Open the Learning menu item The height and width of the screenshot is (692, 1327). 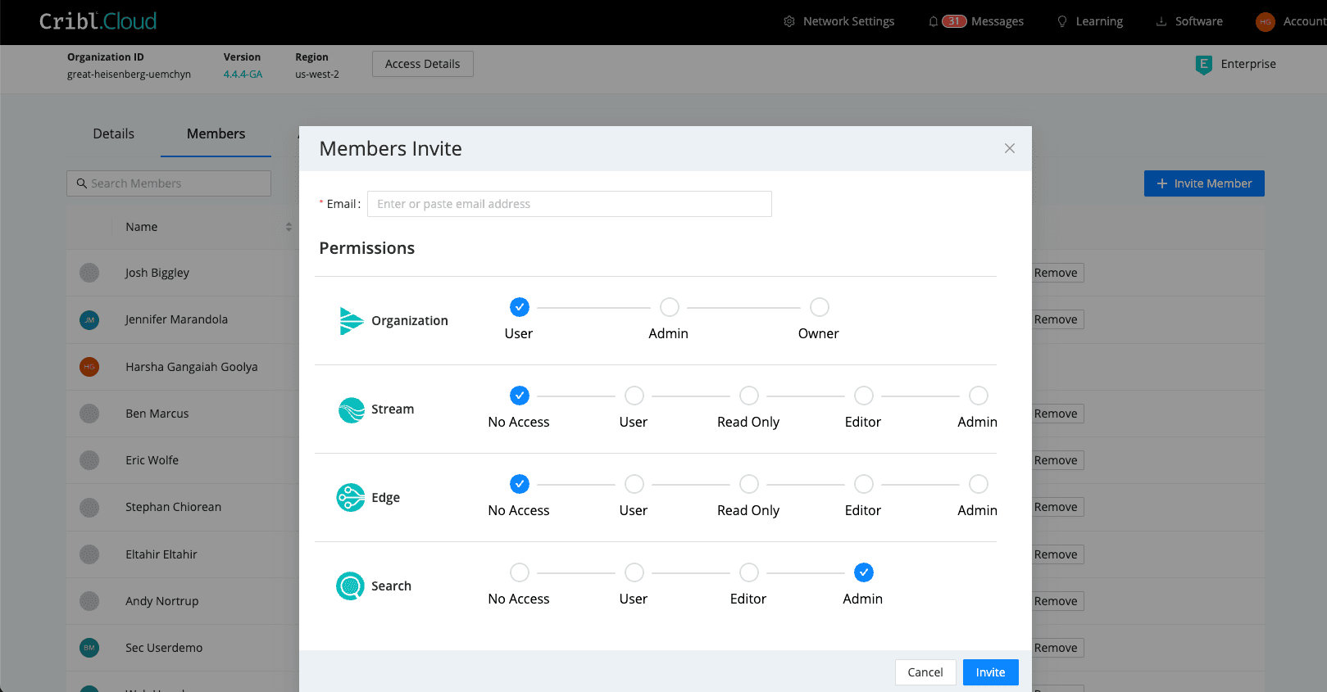click(x=1090, y=21)
